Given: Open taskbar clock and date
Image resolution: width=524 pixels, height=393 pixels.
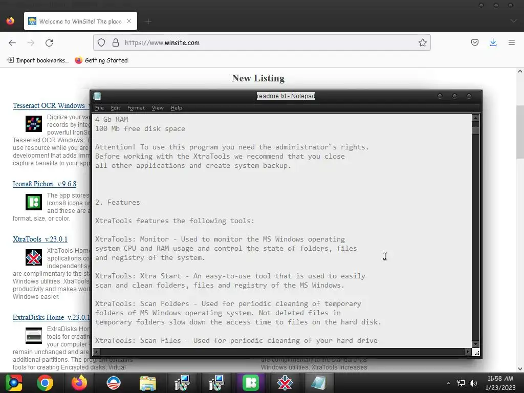Looking at the screenshot, I should coord(500,383).
